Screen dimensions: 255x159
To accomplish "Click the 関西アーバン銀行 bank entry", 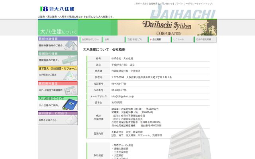I will tap(123, 145).
